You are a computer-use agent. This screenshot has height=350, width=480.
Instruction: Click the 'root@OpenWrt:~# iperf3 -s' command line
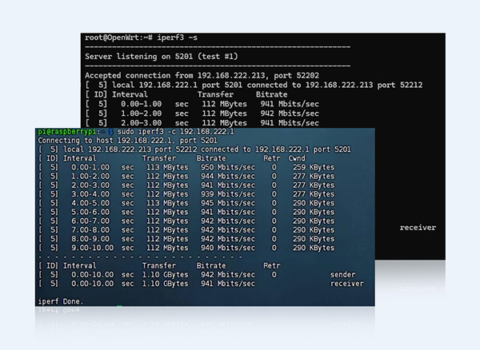[141, 38]
